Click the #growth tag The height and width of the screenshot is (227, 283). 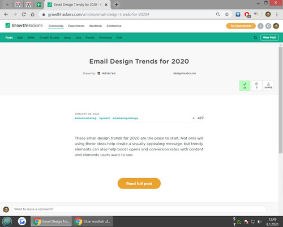pos(105,118)
